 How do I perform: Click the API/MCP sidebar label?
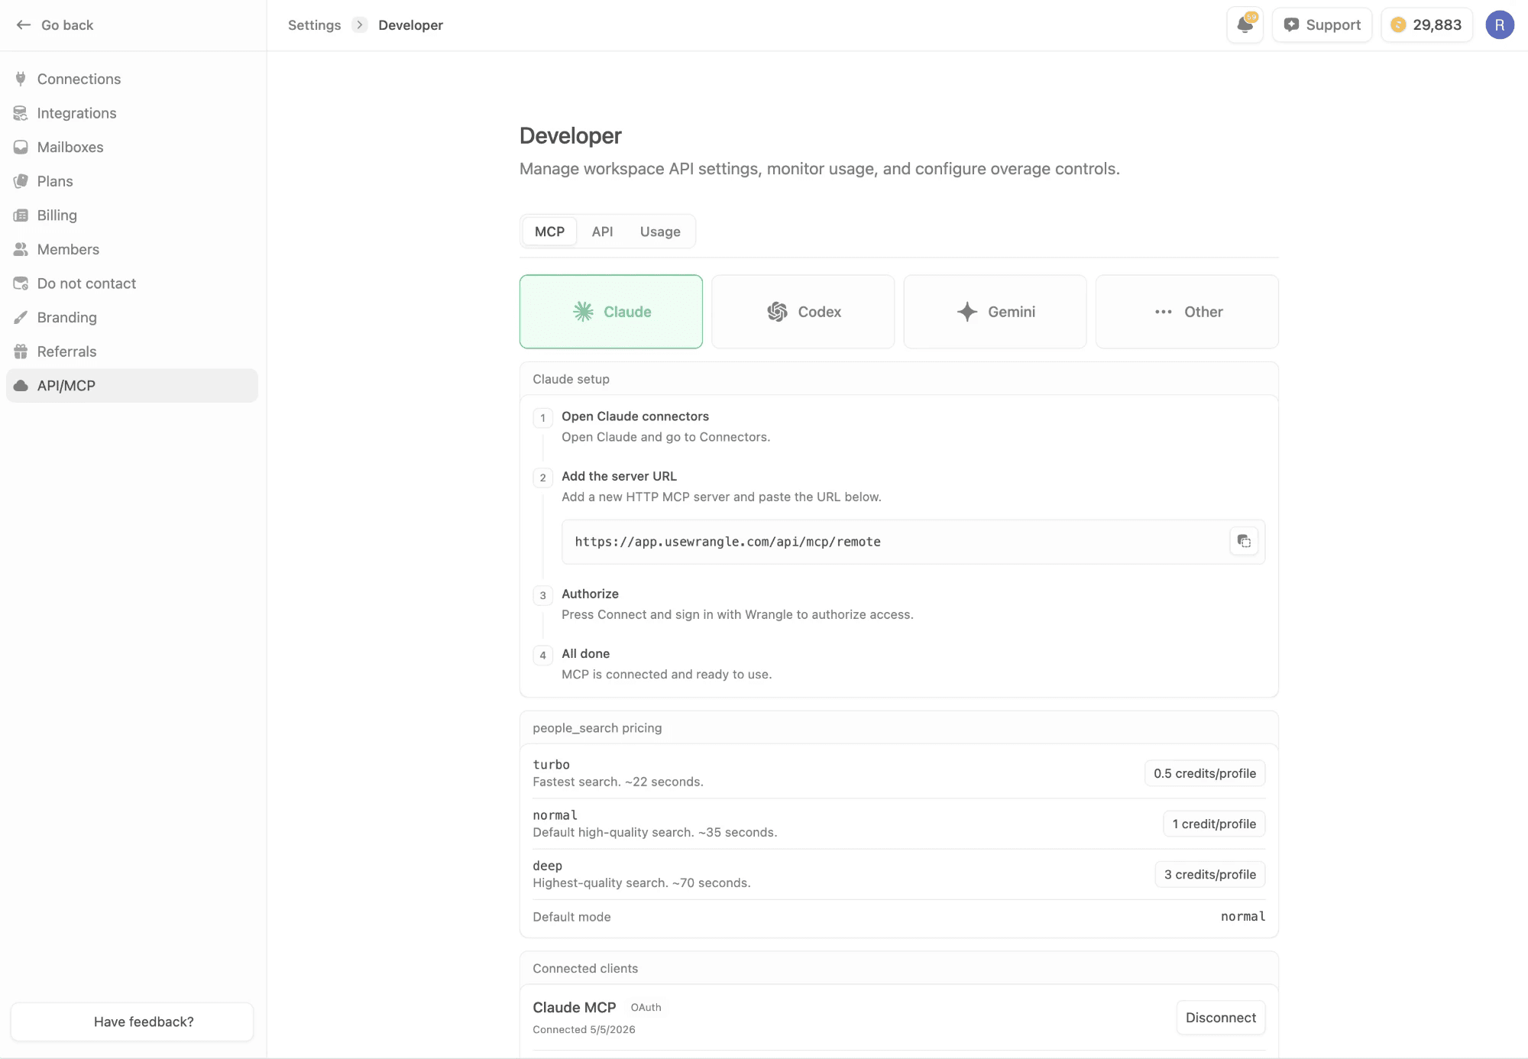pos(66,386)
